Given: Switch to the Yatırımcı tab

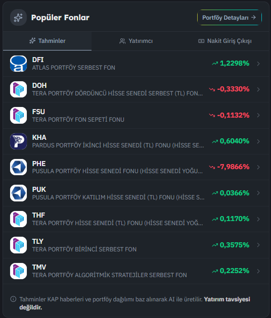Looking at the screenshot, I should tap(135, 41).
